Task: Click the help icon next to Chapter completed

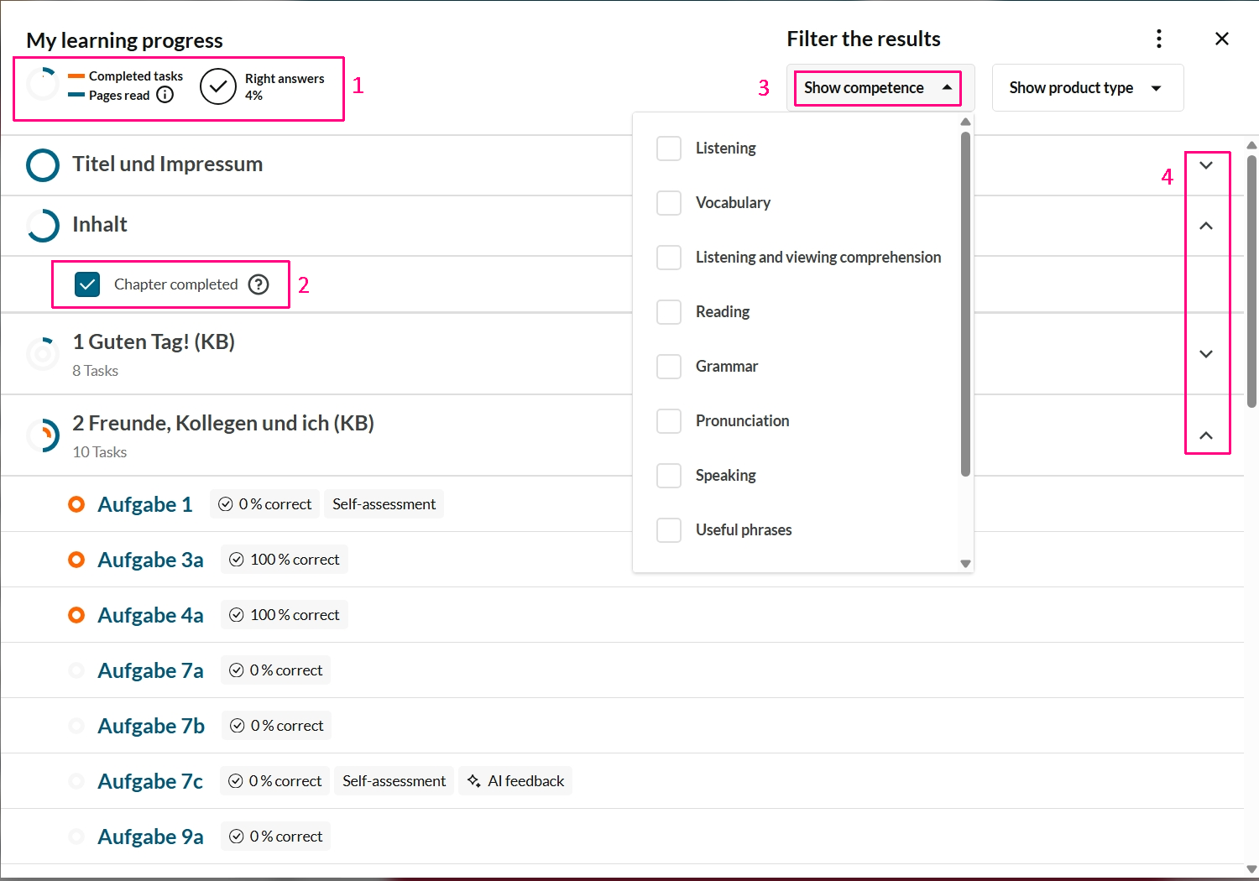Action: tap(259, 284)
